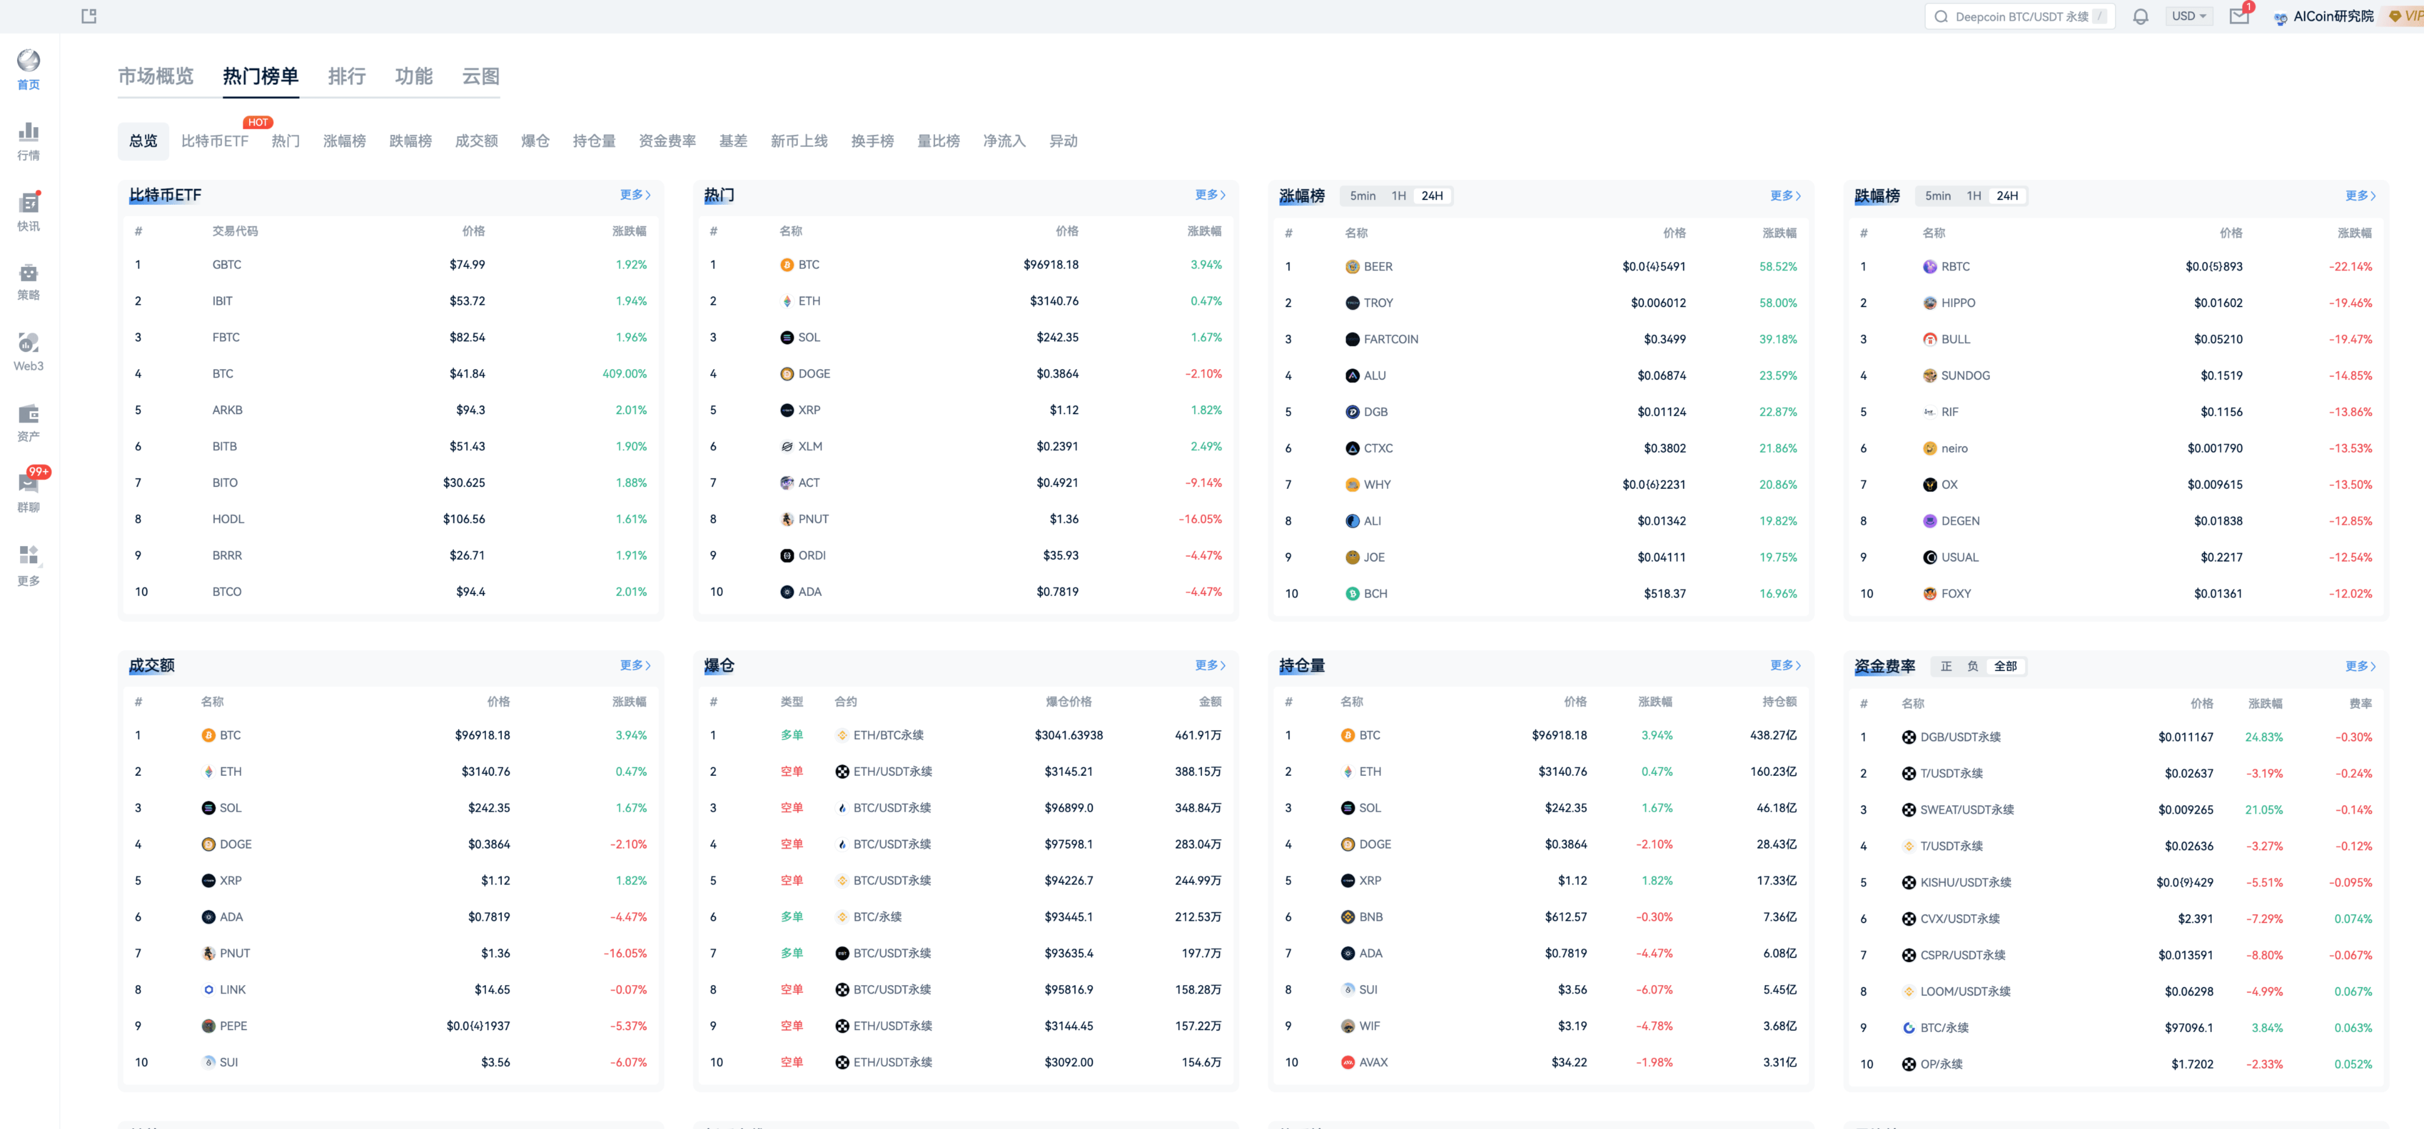Image resolution: width=2424 pixels, height=1129 pixels.
Task: Open the 换手榜 sub-tab
Action: (x=872, y=141)
